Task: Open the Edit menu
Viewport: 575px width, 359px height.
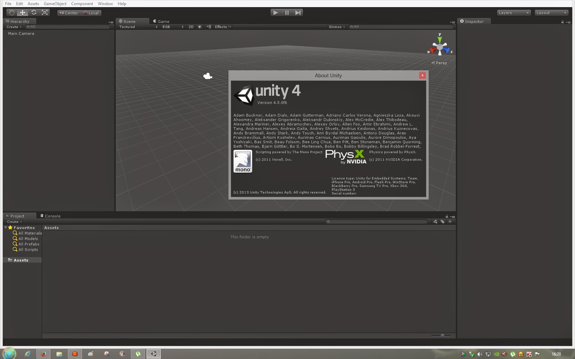Action: [19, 4]
